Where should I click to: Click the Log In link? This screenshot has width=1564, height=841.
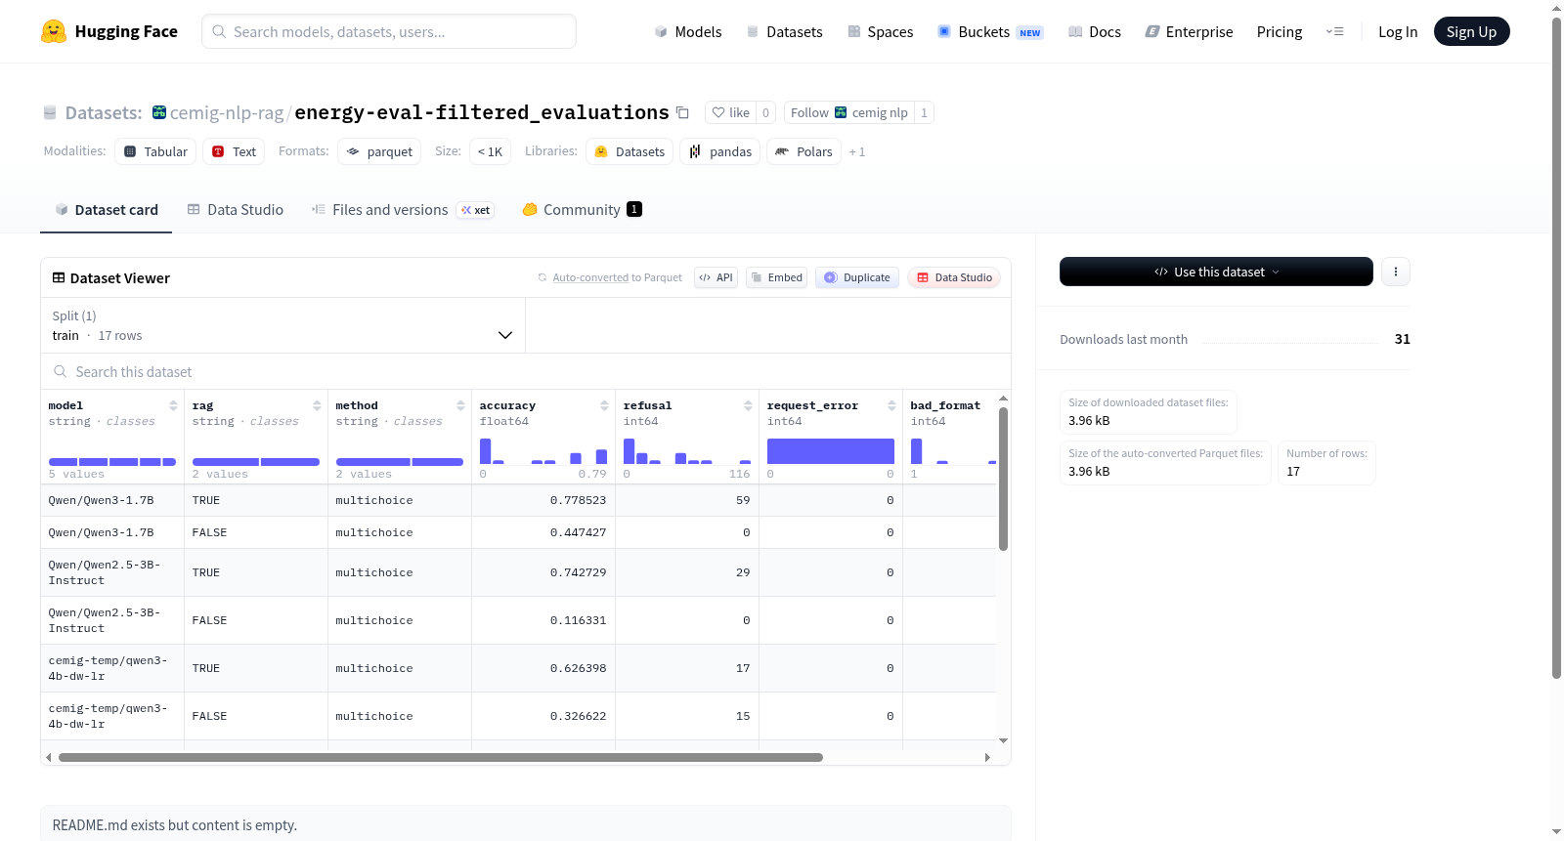(x=1398, y=31)
